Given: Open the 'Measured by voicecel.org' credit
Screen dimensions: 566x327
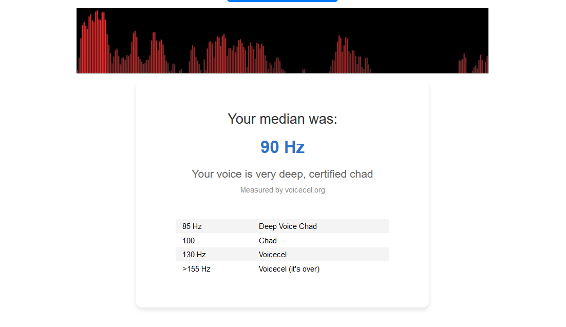Looking at the screenshot, I should tap(282, 190).
